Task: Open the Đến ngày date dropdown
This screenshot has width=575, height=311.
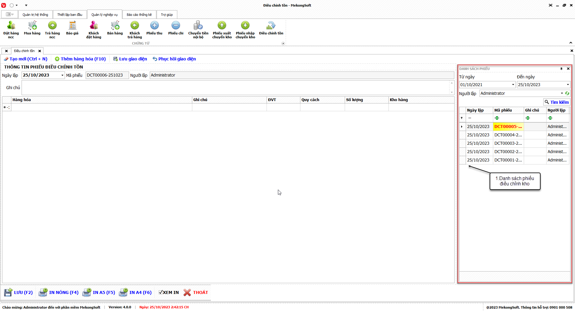Action: tap(568, 85)
